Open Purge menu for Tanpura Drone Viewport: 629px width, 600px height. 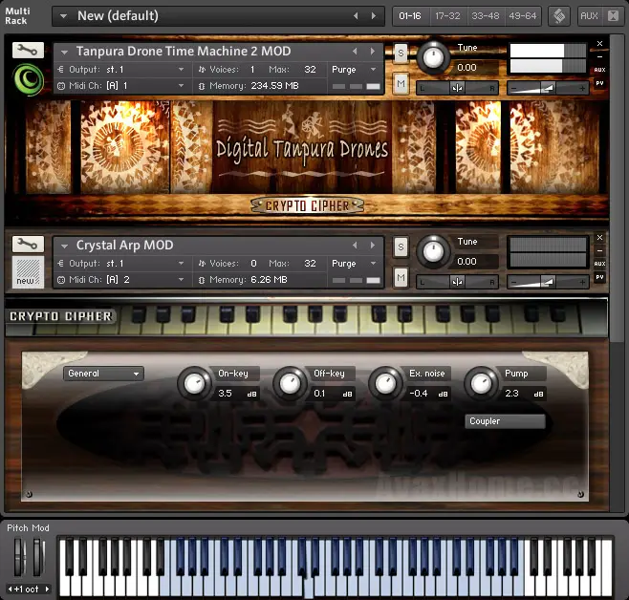[x=373, y=70]
